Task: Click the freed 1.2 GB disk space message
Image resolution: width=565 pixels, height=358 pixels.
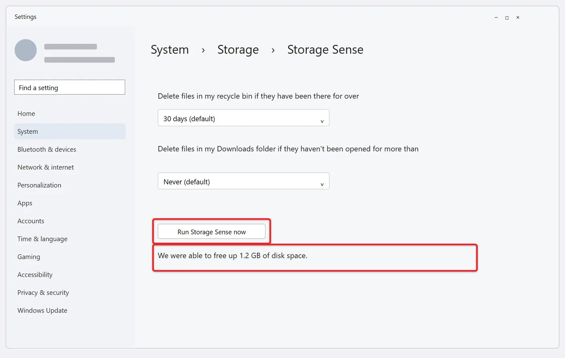Action: click(232, 255)
